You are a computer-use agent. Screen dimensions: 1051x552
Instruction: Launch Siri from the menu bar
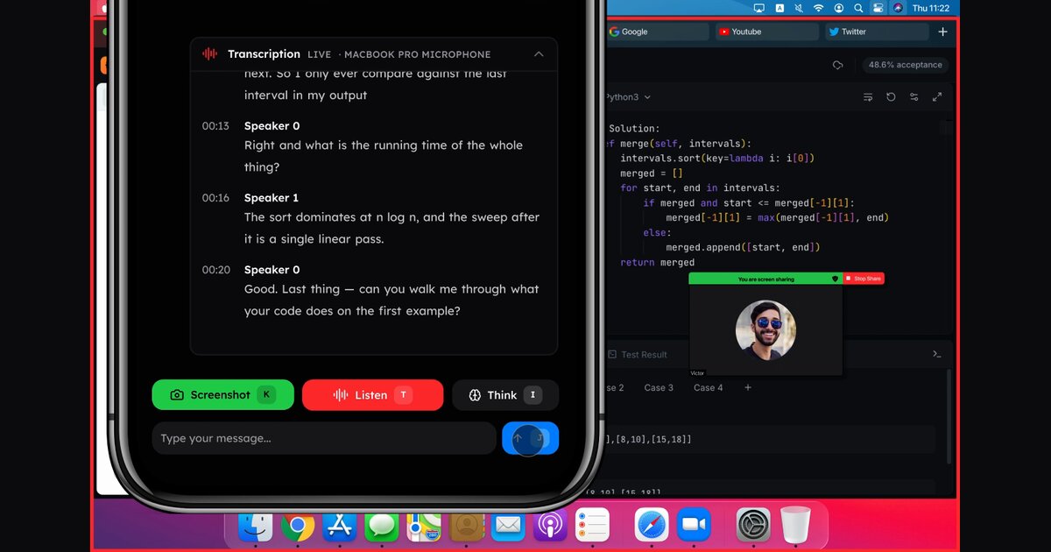898,8
